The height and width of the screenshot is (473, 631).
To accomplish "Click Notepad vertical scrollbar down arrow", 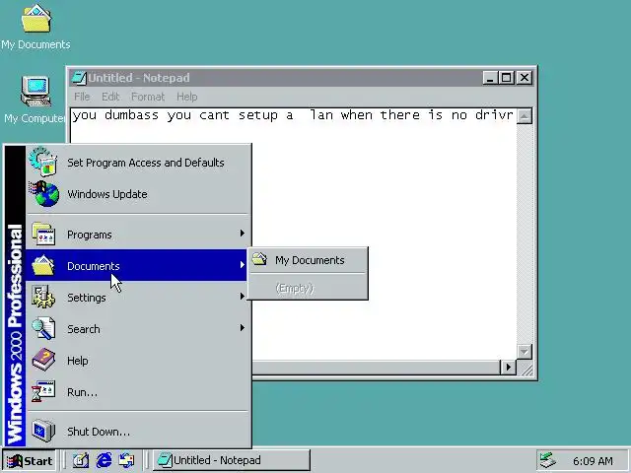I will [525, 352].
